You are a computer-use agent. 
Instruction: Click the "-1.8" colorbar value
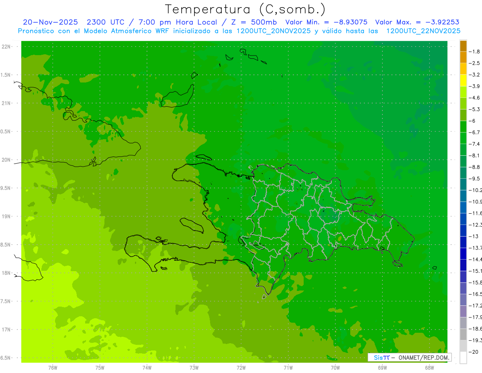pos(474,52)
